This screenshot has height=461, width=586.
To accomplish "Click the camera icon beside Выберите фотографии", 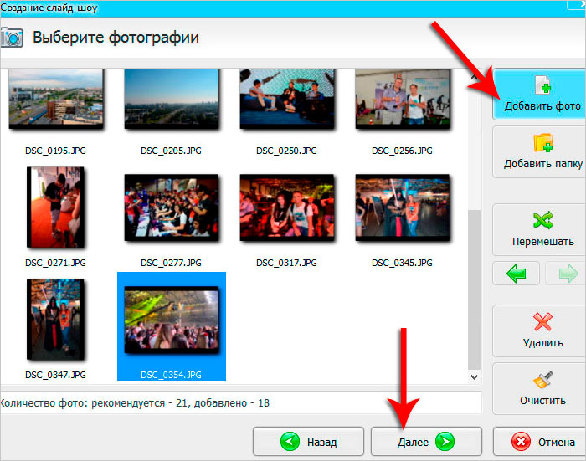I will 12,38.
